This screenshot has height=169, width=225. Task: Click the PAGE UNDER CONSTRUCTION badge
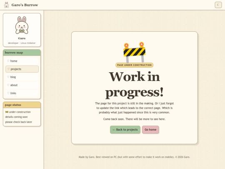(134, 65)
